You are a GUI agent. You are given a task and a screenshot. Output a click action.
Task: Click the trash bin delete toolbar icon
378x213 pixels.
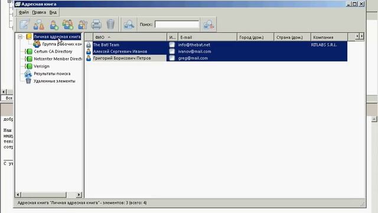[110, 24]
